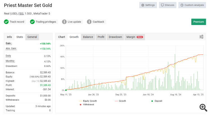Open the Margin chart tab
The height and width of the screenshot is (115, 211).
click(x=134, y=37)
